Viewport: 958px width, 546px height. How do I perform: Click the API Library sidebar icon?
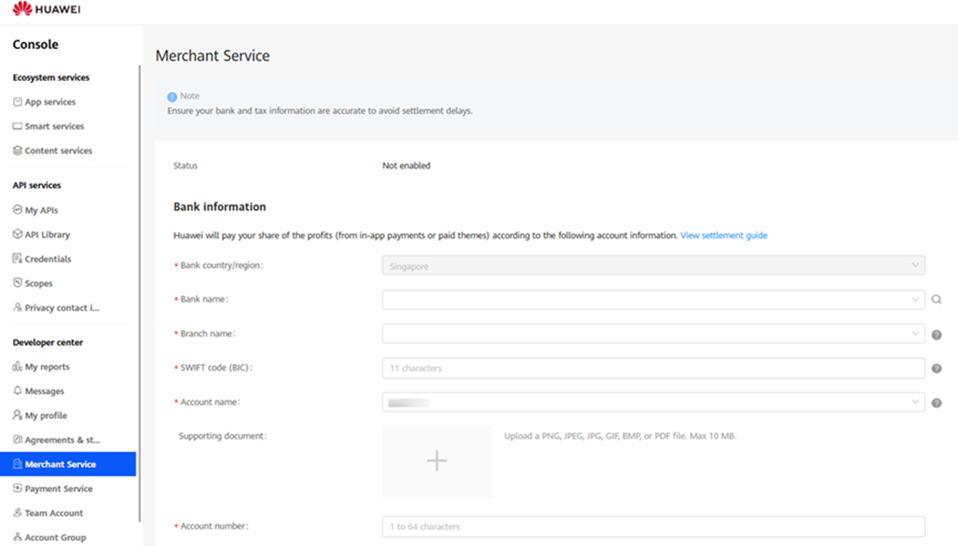tap(17, 234)
